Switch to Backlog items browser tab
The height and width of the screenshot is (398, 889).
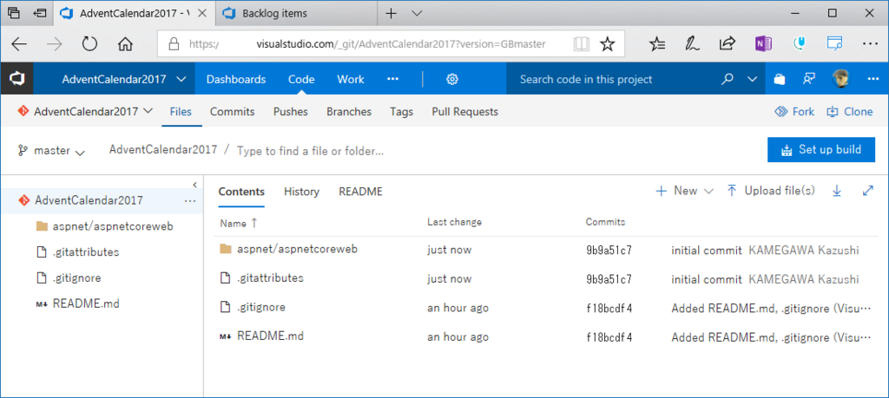tap(297, 13)
